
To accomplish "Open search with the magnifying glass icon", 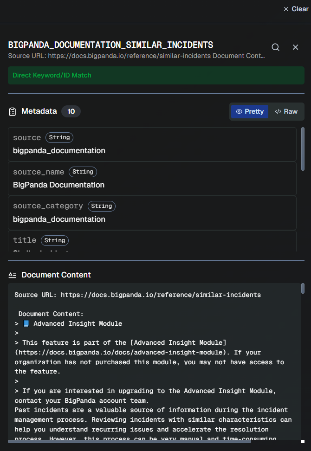I will coord(275,47).
